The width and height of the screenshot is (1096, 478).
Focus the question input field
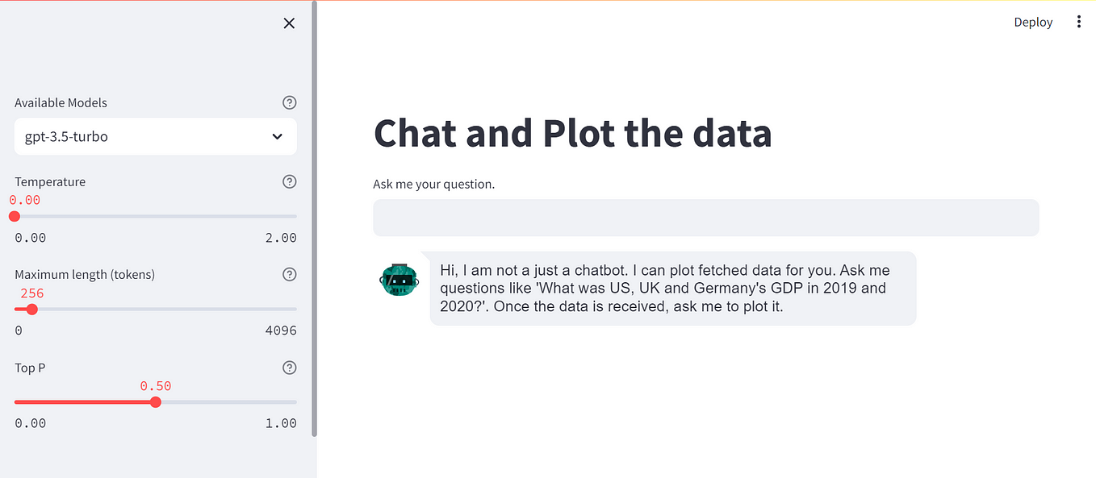tap(705, 218)
